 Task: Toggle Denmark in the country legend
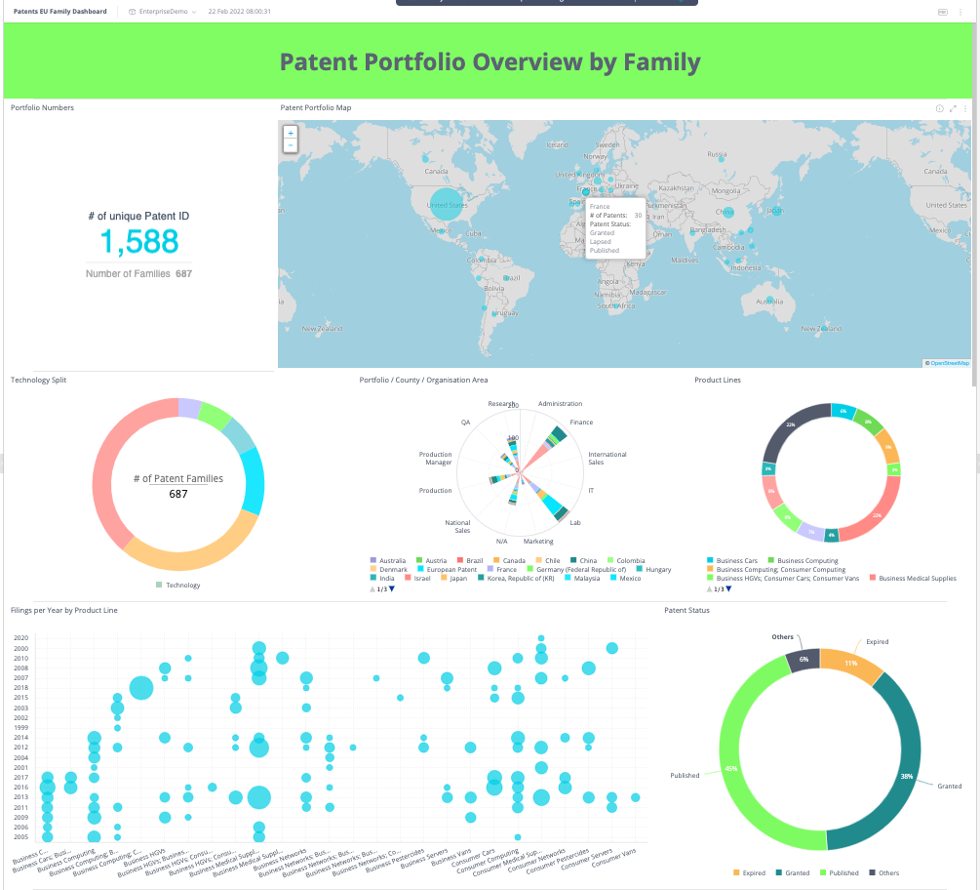point(389,569)
